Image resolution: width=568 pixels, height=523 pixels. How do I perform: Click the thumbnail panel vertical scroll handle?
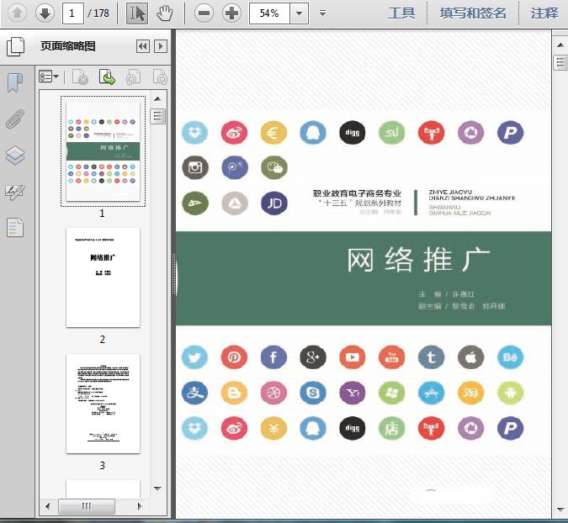pos(157,116)
